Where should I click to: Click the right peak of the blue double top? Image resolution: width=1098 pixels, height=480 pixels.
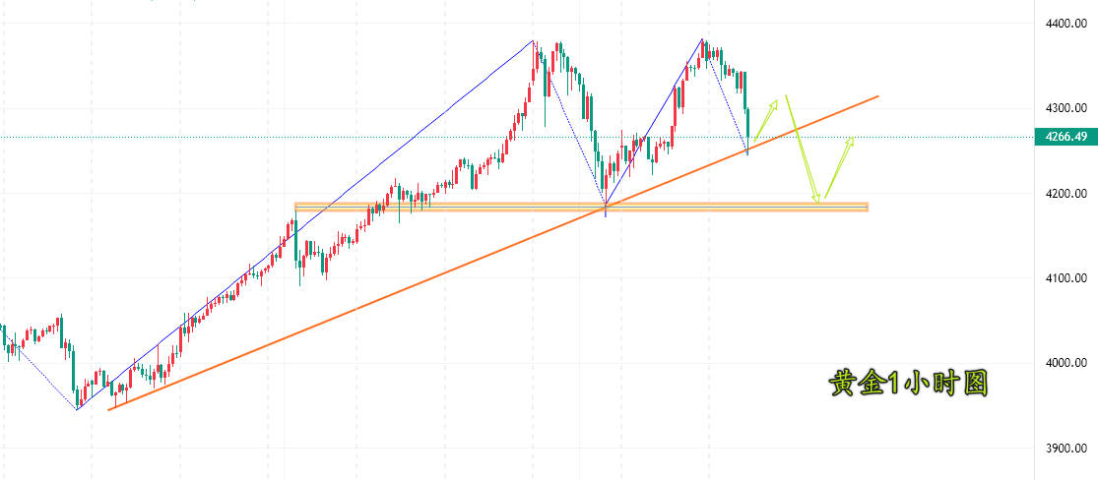point(702,40)
